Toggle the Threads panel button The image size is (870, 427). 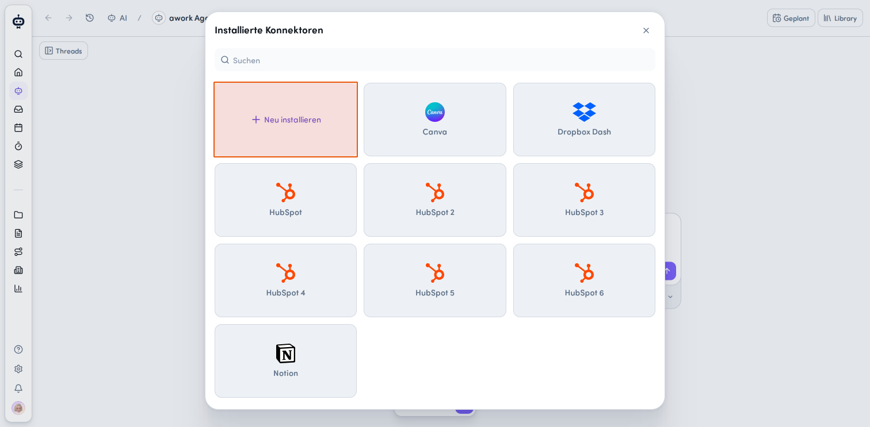pos(63,51)
